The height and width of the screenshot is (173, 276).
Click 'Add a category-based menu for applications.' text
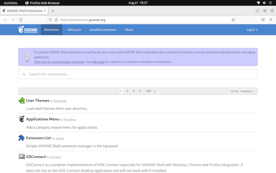click(x=62, y=127)
